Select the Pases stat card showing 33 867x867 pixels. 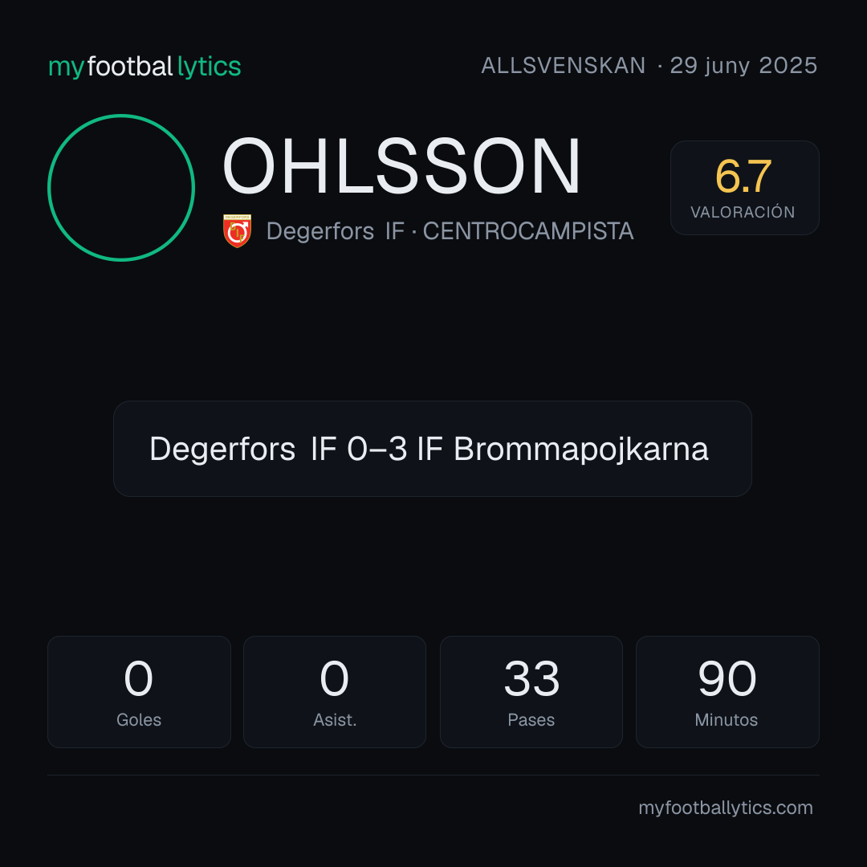point(531,692)
